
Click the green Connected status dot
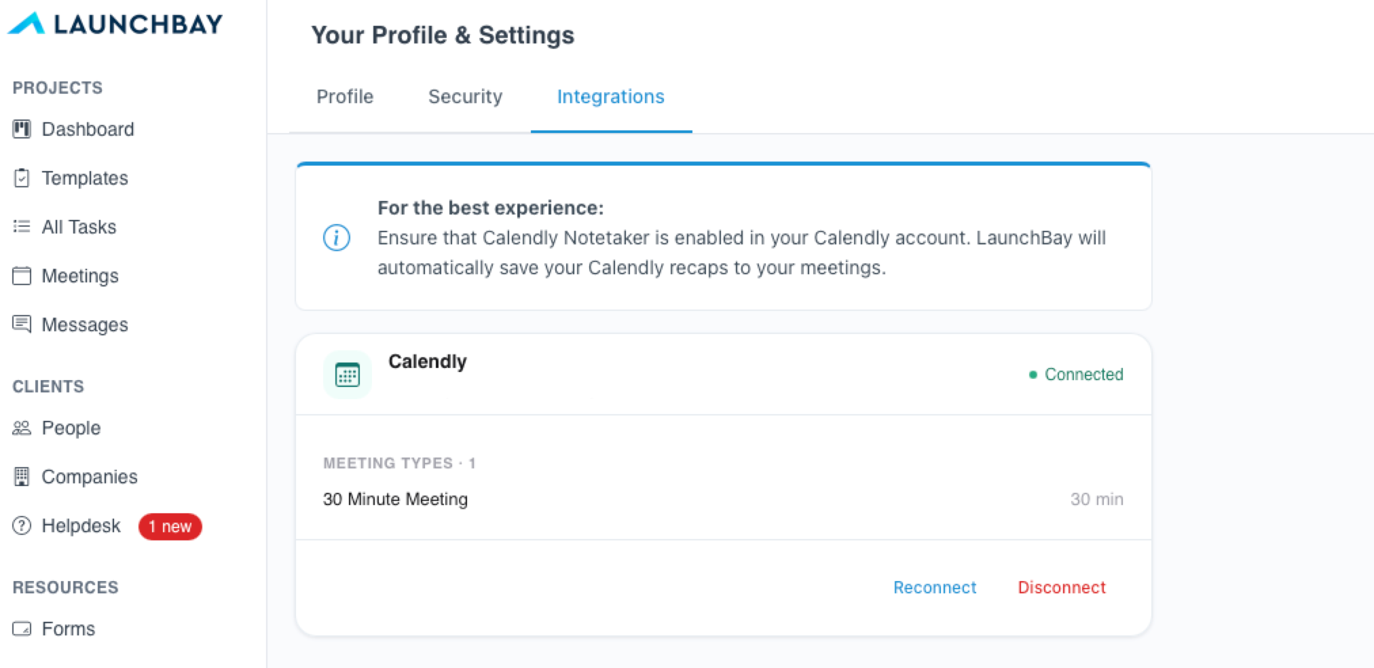point(1033,375)
